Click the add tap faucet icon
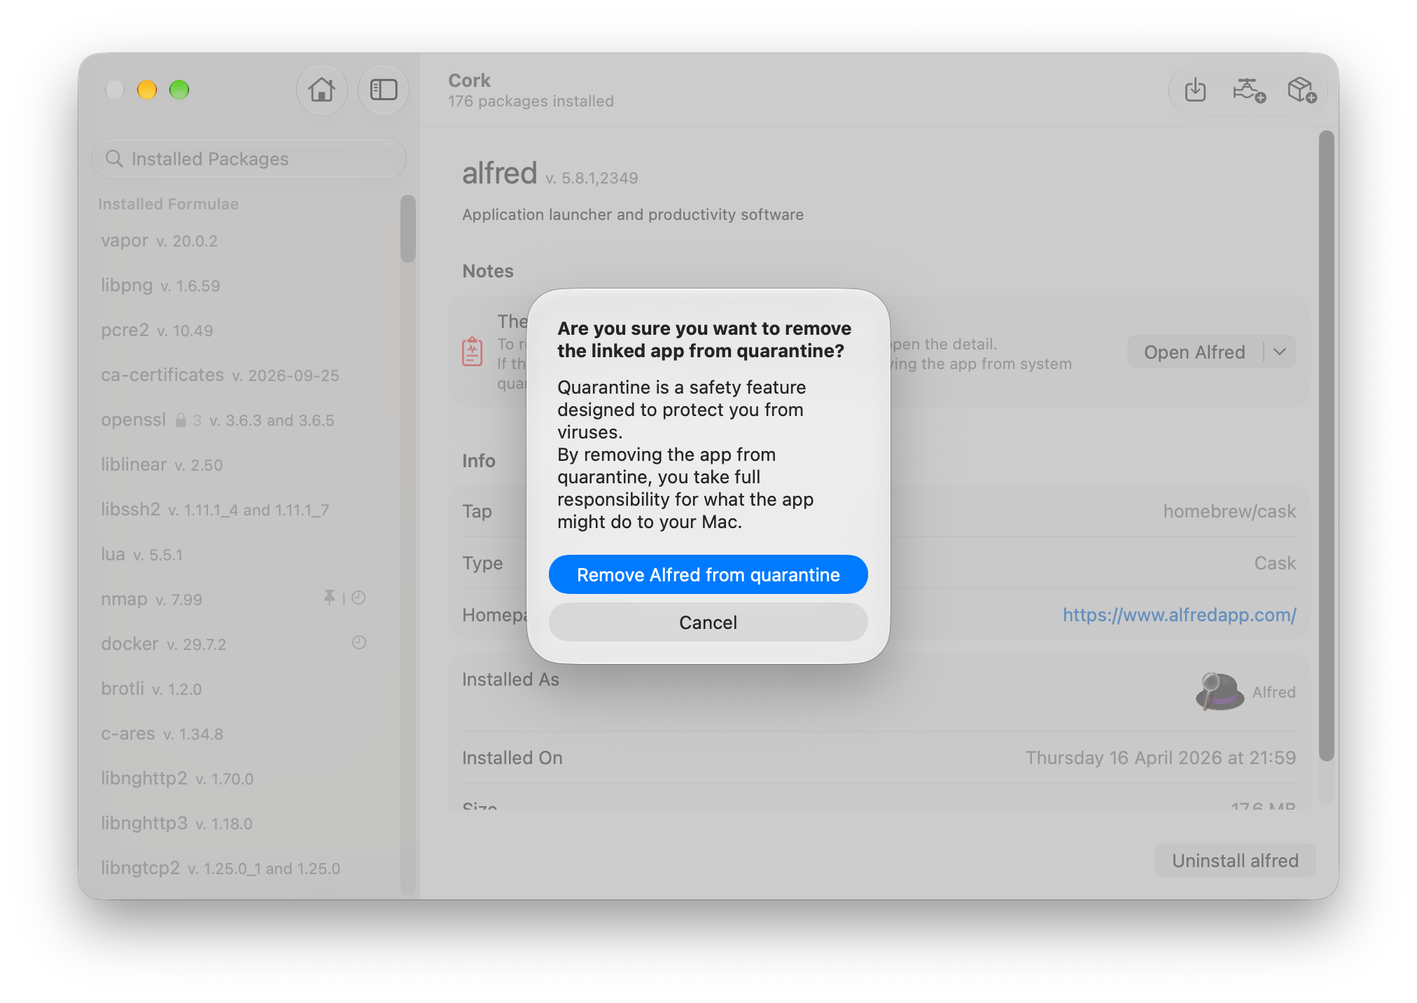The width and height of the screenshot is (1417, 1003). 1248,90
